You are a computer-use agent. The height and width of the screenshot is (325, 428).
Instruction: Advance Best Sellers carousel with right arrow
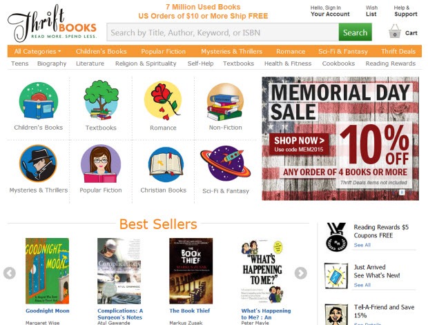tap(300, 273)
